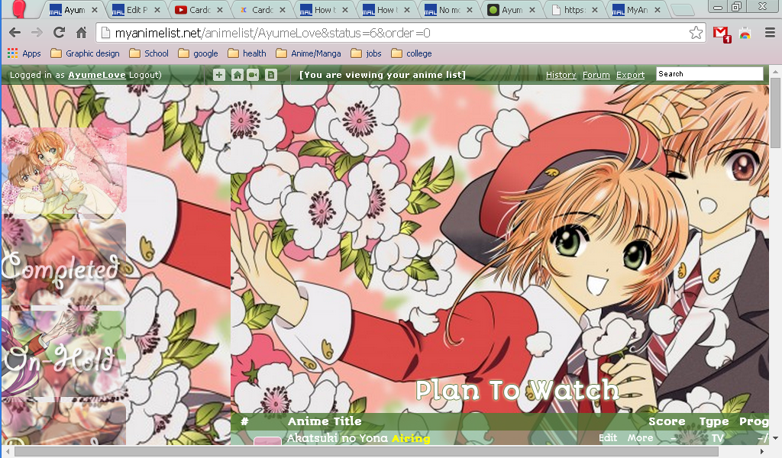
Task: Click the browser forward arrow
Action: coord(37,33)
